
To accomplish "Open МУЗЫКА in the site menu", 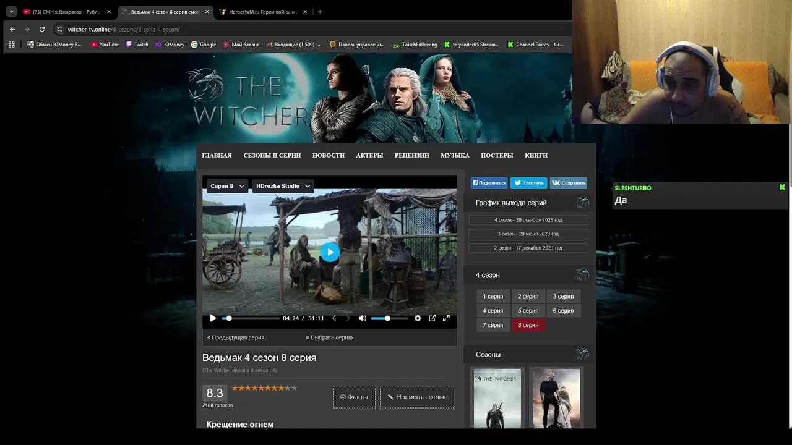I will [x=455, y=155].
